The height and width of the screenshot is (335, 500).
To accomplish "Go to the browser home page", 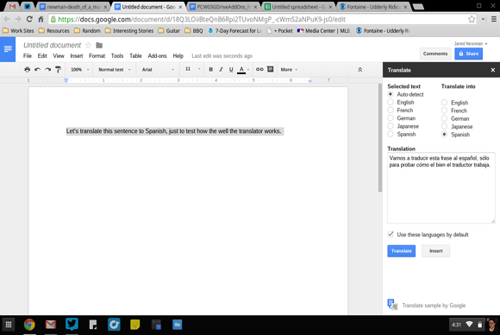I will point(41,19).
